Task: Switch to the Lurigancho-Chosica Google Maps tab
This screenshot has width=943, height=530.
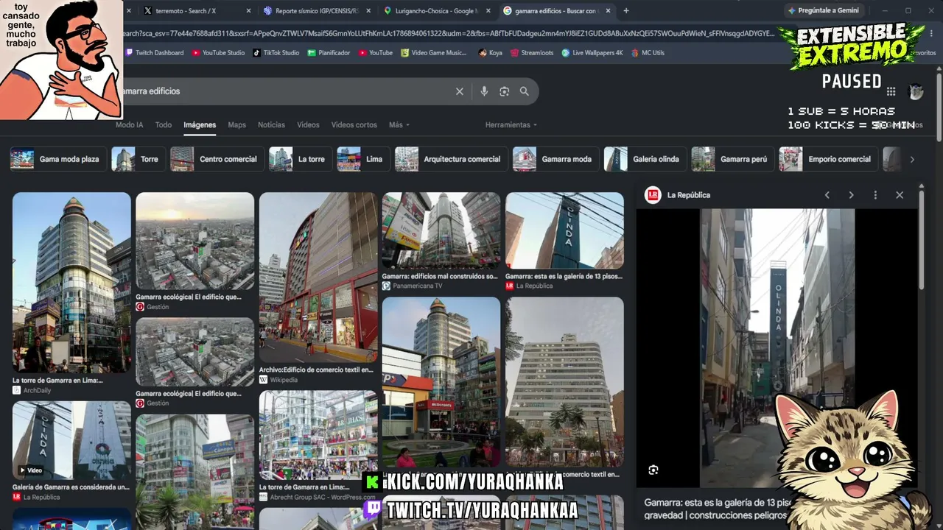Action: [x=436, y=11]
